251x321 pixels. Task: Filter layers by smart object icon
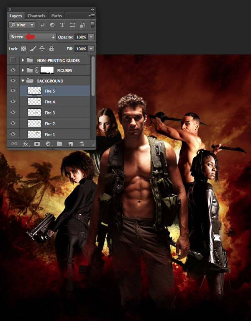[x=83, y=25]
